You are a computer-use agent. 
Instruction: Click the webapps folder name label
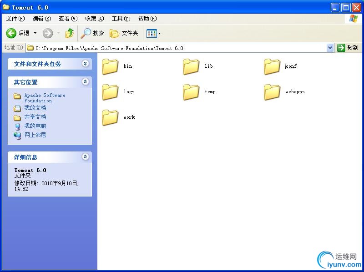(295, 92)
